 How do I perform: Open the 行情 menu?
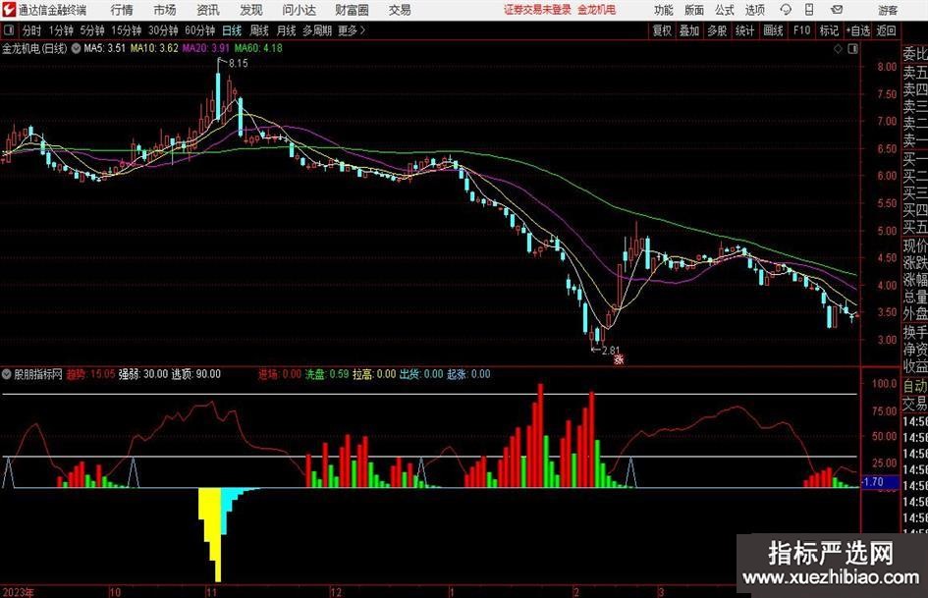click(x=122, y=10)
